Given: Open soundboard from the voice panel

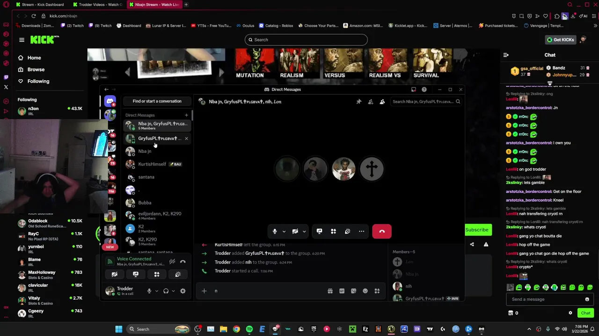Looking at the screenshot, I should tap(178, 274).
